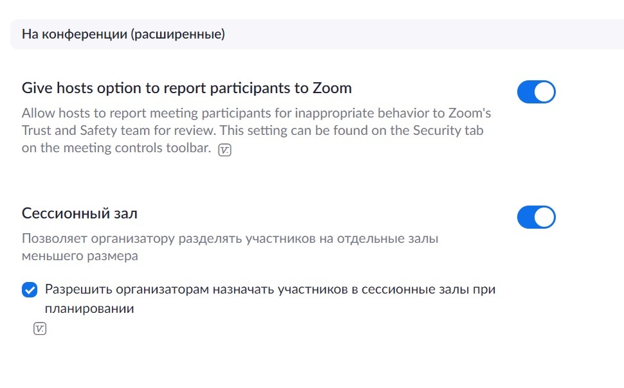
Task: Turn off the 'Сессионный зал' switch
Action: (536, 217)
